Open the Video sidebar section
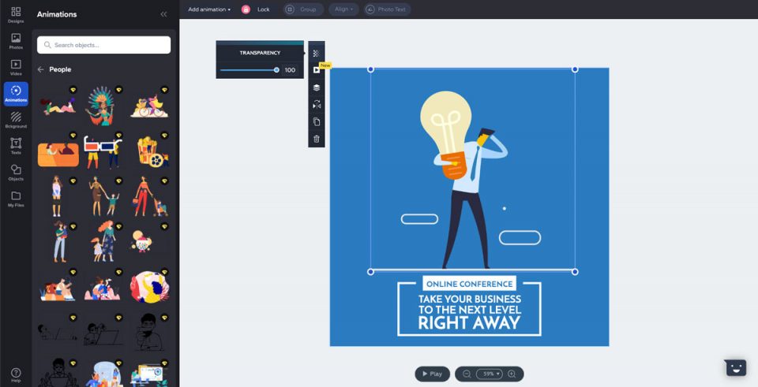Screen dimensions: 758x387 click(16, 68)
